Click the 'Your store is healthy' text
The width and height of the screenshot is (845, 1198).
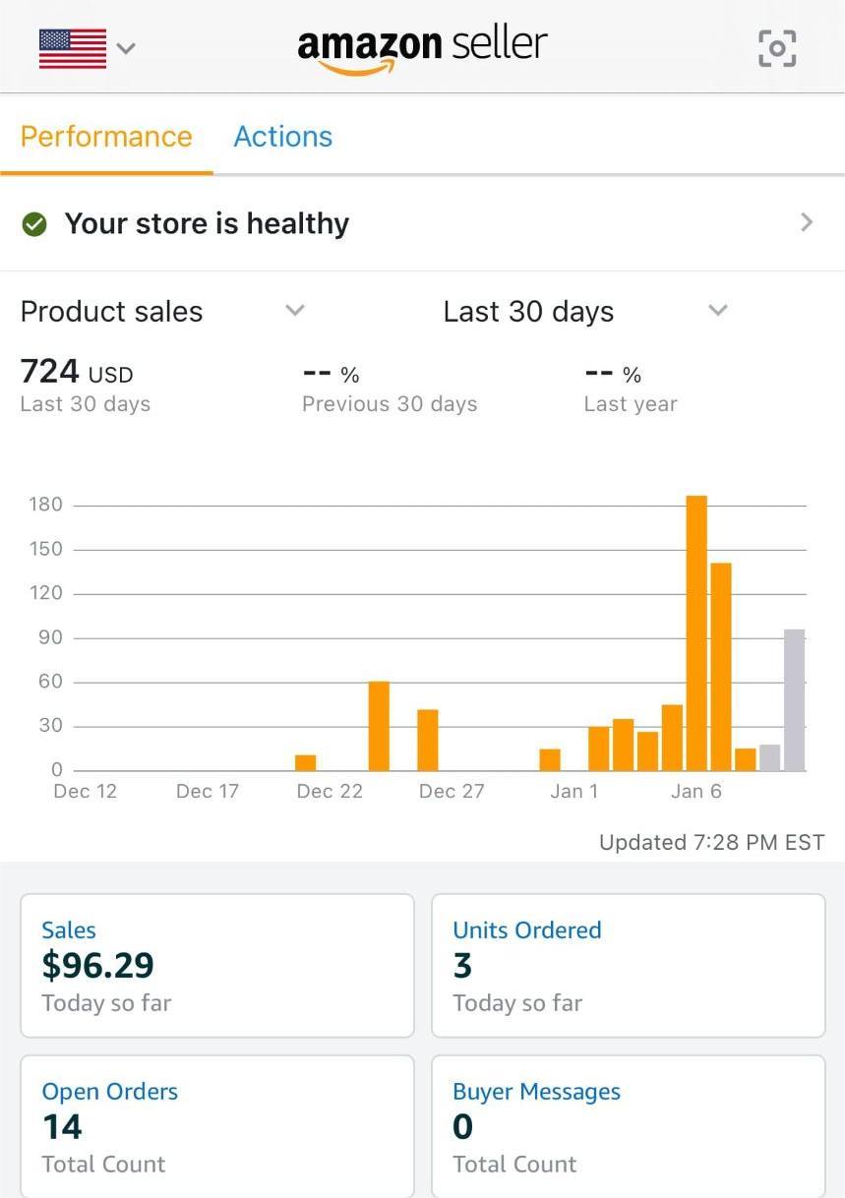coord(207,224)
